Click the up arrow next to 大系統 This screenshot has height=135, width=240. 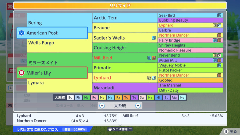coord(102,106)
